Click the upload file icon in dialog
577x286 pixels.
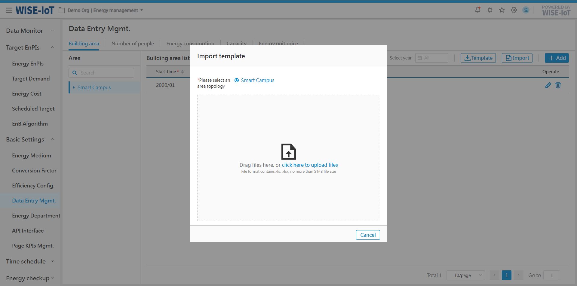point(288,152)
